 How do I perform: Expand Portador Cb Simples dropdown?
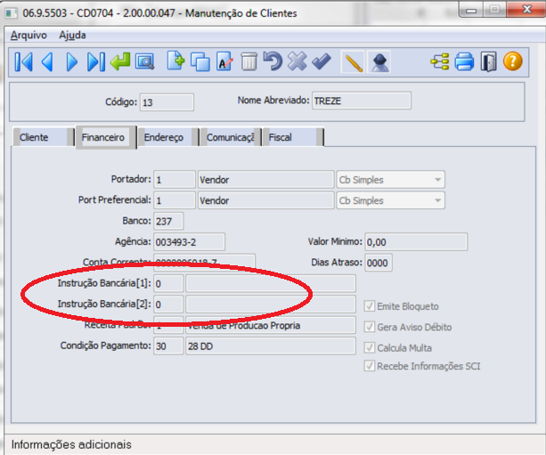pos(437,180)
